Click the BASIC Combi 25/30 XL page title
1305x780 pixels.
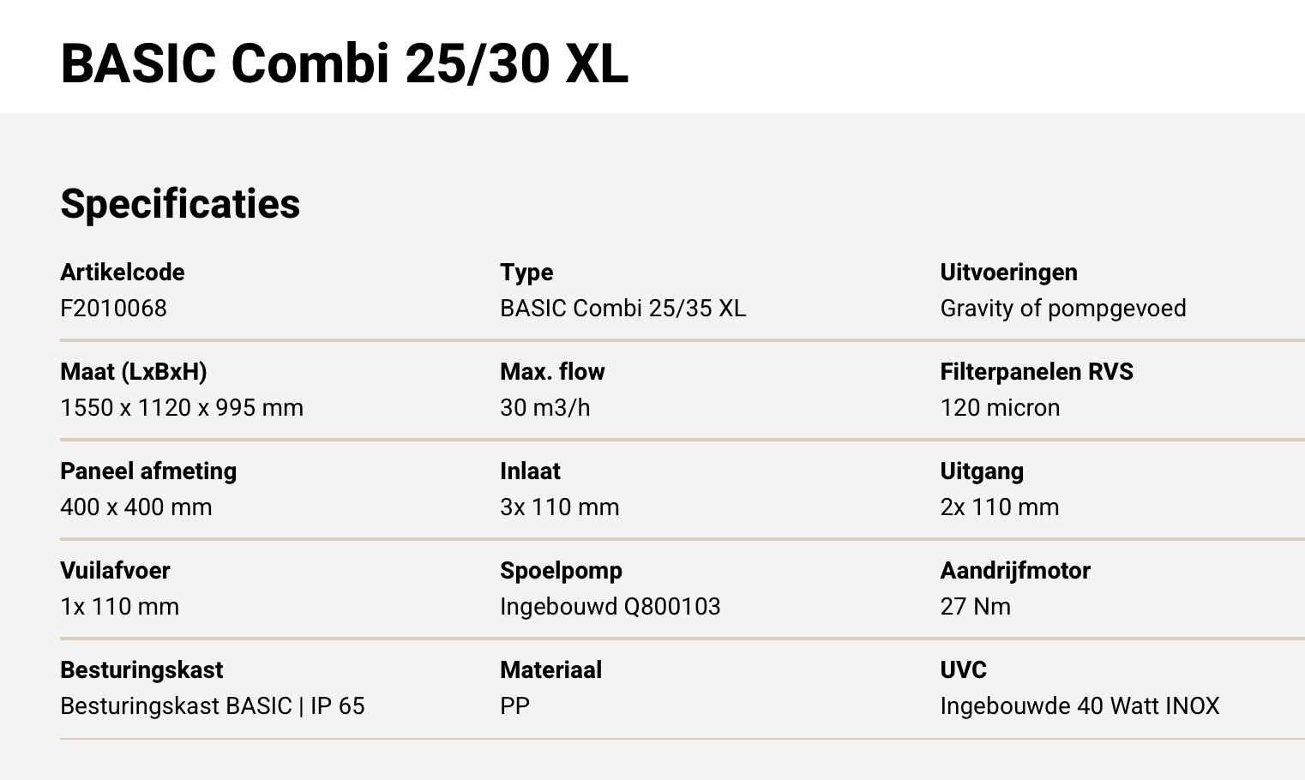344,63
